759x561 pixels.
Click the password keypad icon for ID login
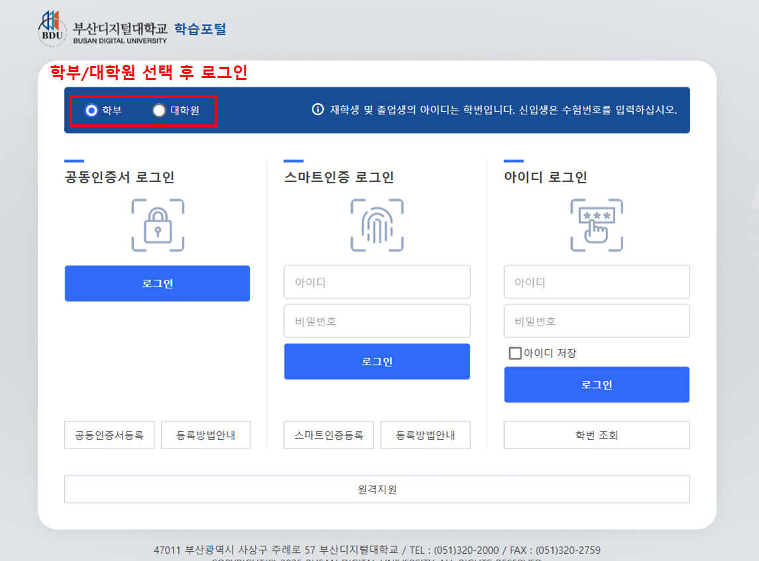[596, 226]
